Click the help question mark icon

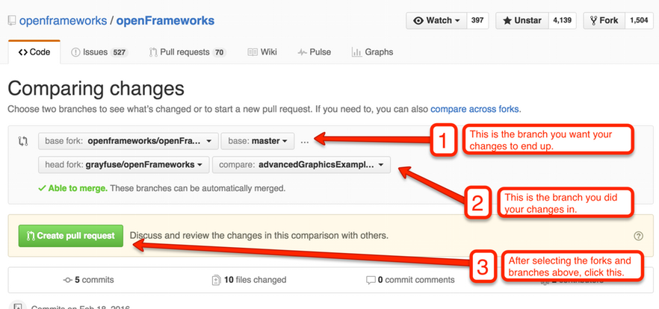638,236
